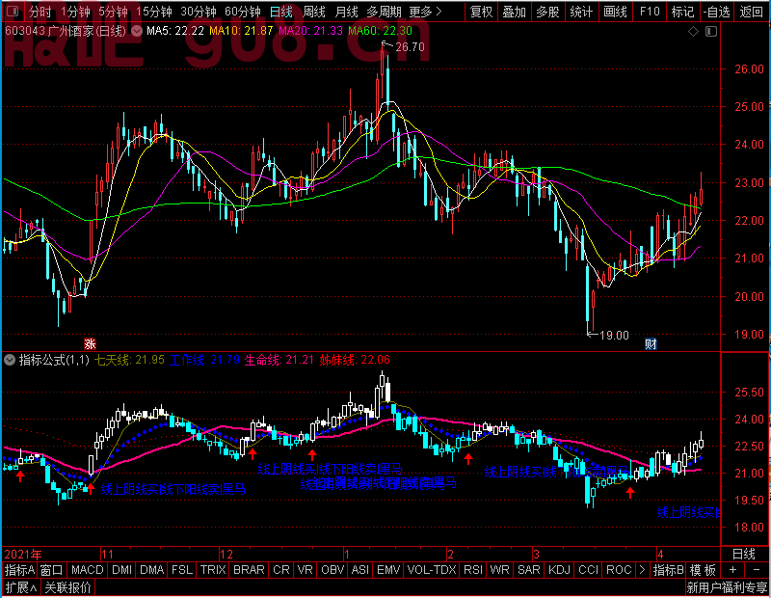Click the MA60: 22.30 label
The width and height of the screenshot is (771, 598).
(x=380, y=31)
